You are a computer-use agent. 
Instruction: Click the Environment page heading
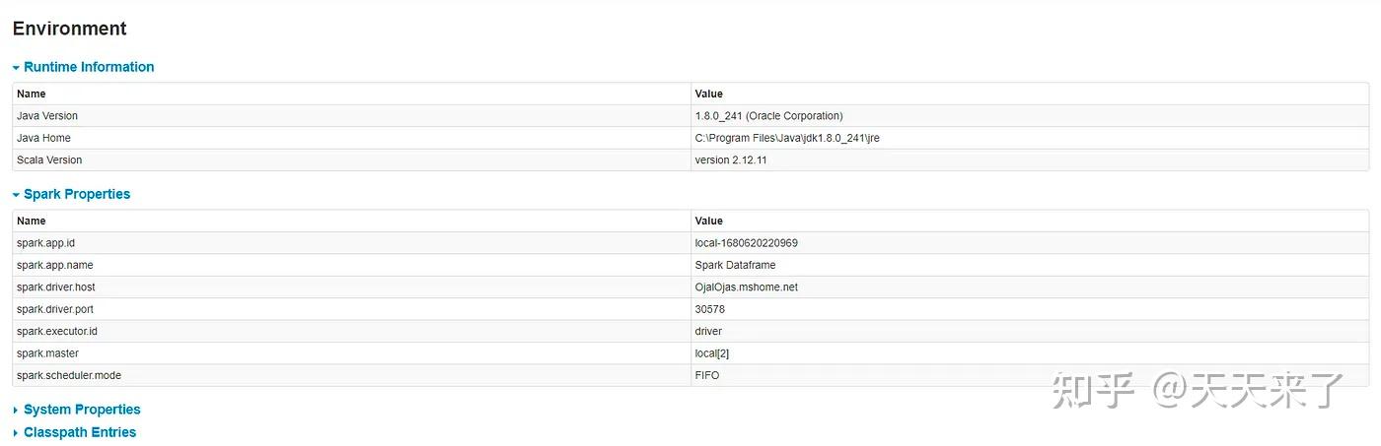point(69,29)
